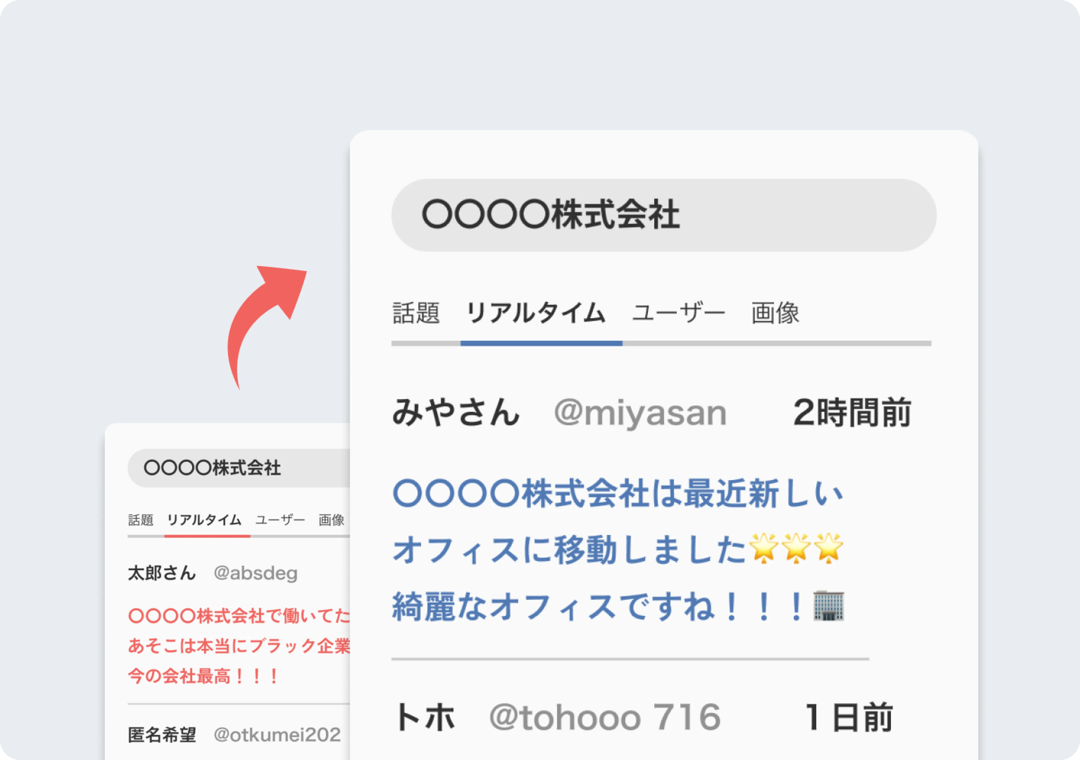Viewport: 1080px width, 760px height.
Task: Open the @miyasan handle
Action: tap(640, 413)
